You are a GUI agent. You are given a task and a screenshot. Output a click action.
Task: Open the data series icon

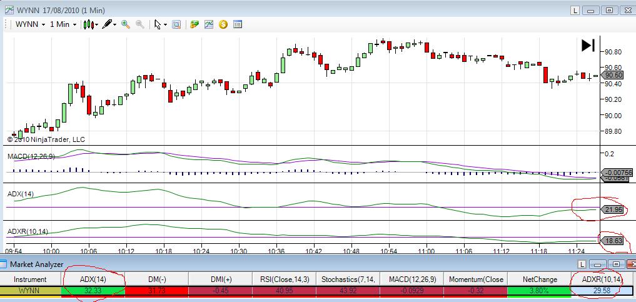[x=194, y=24]
